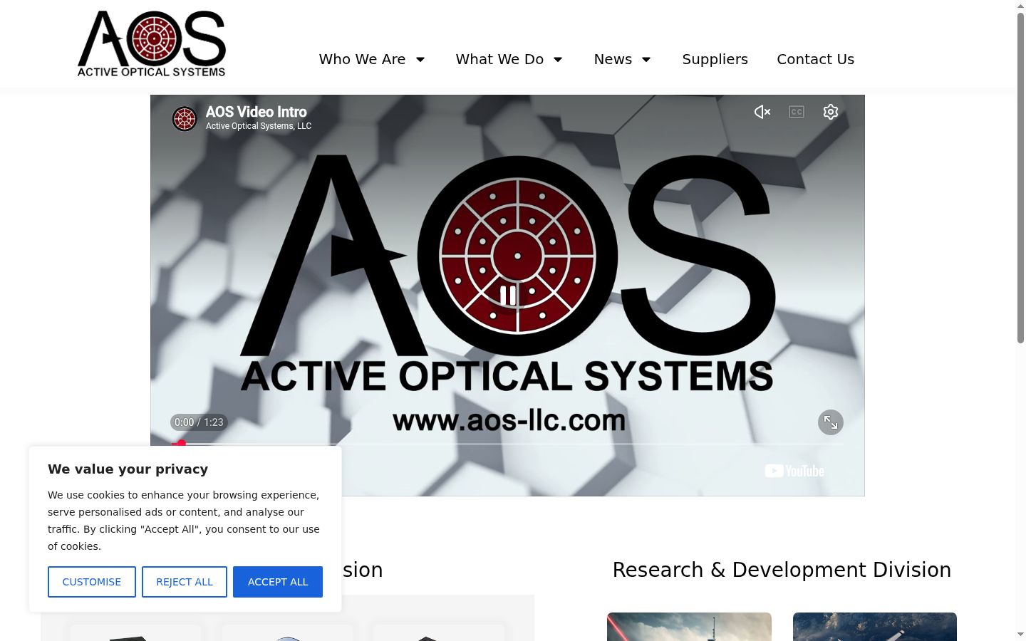Expand the News dropdown arrow

click(646, 59)
